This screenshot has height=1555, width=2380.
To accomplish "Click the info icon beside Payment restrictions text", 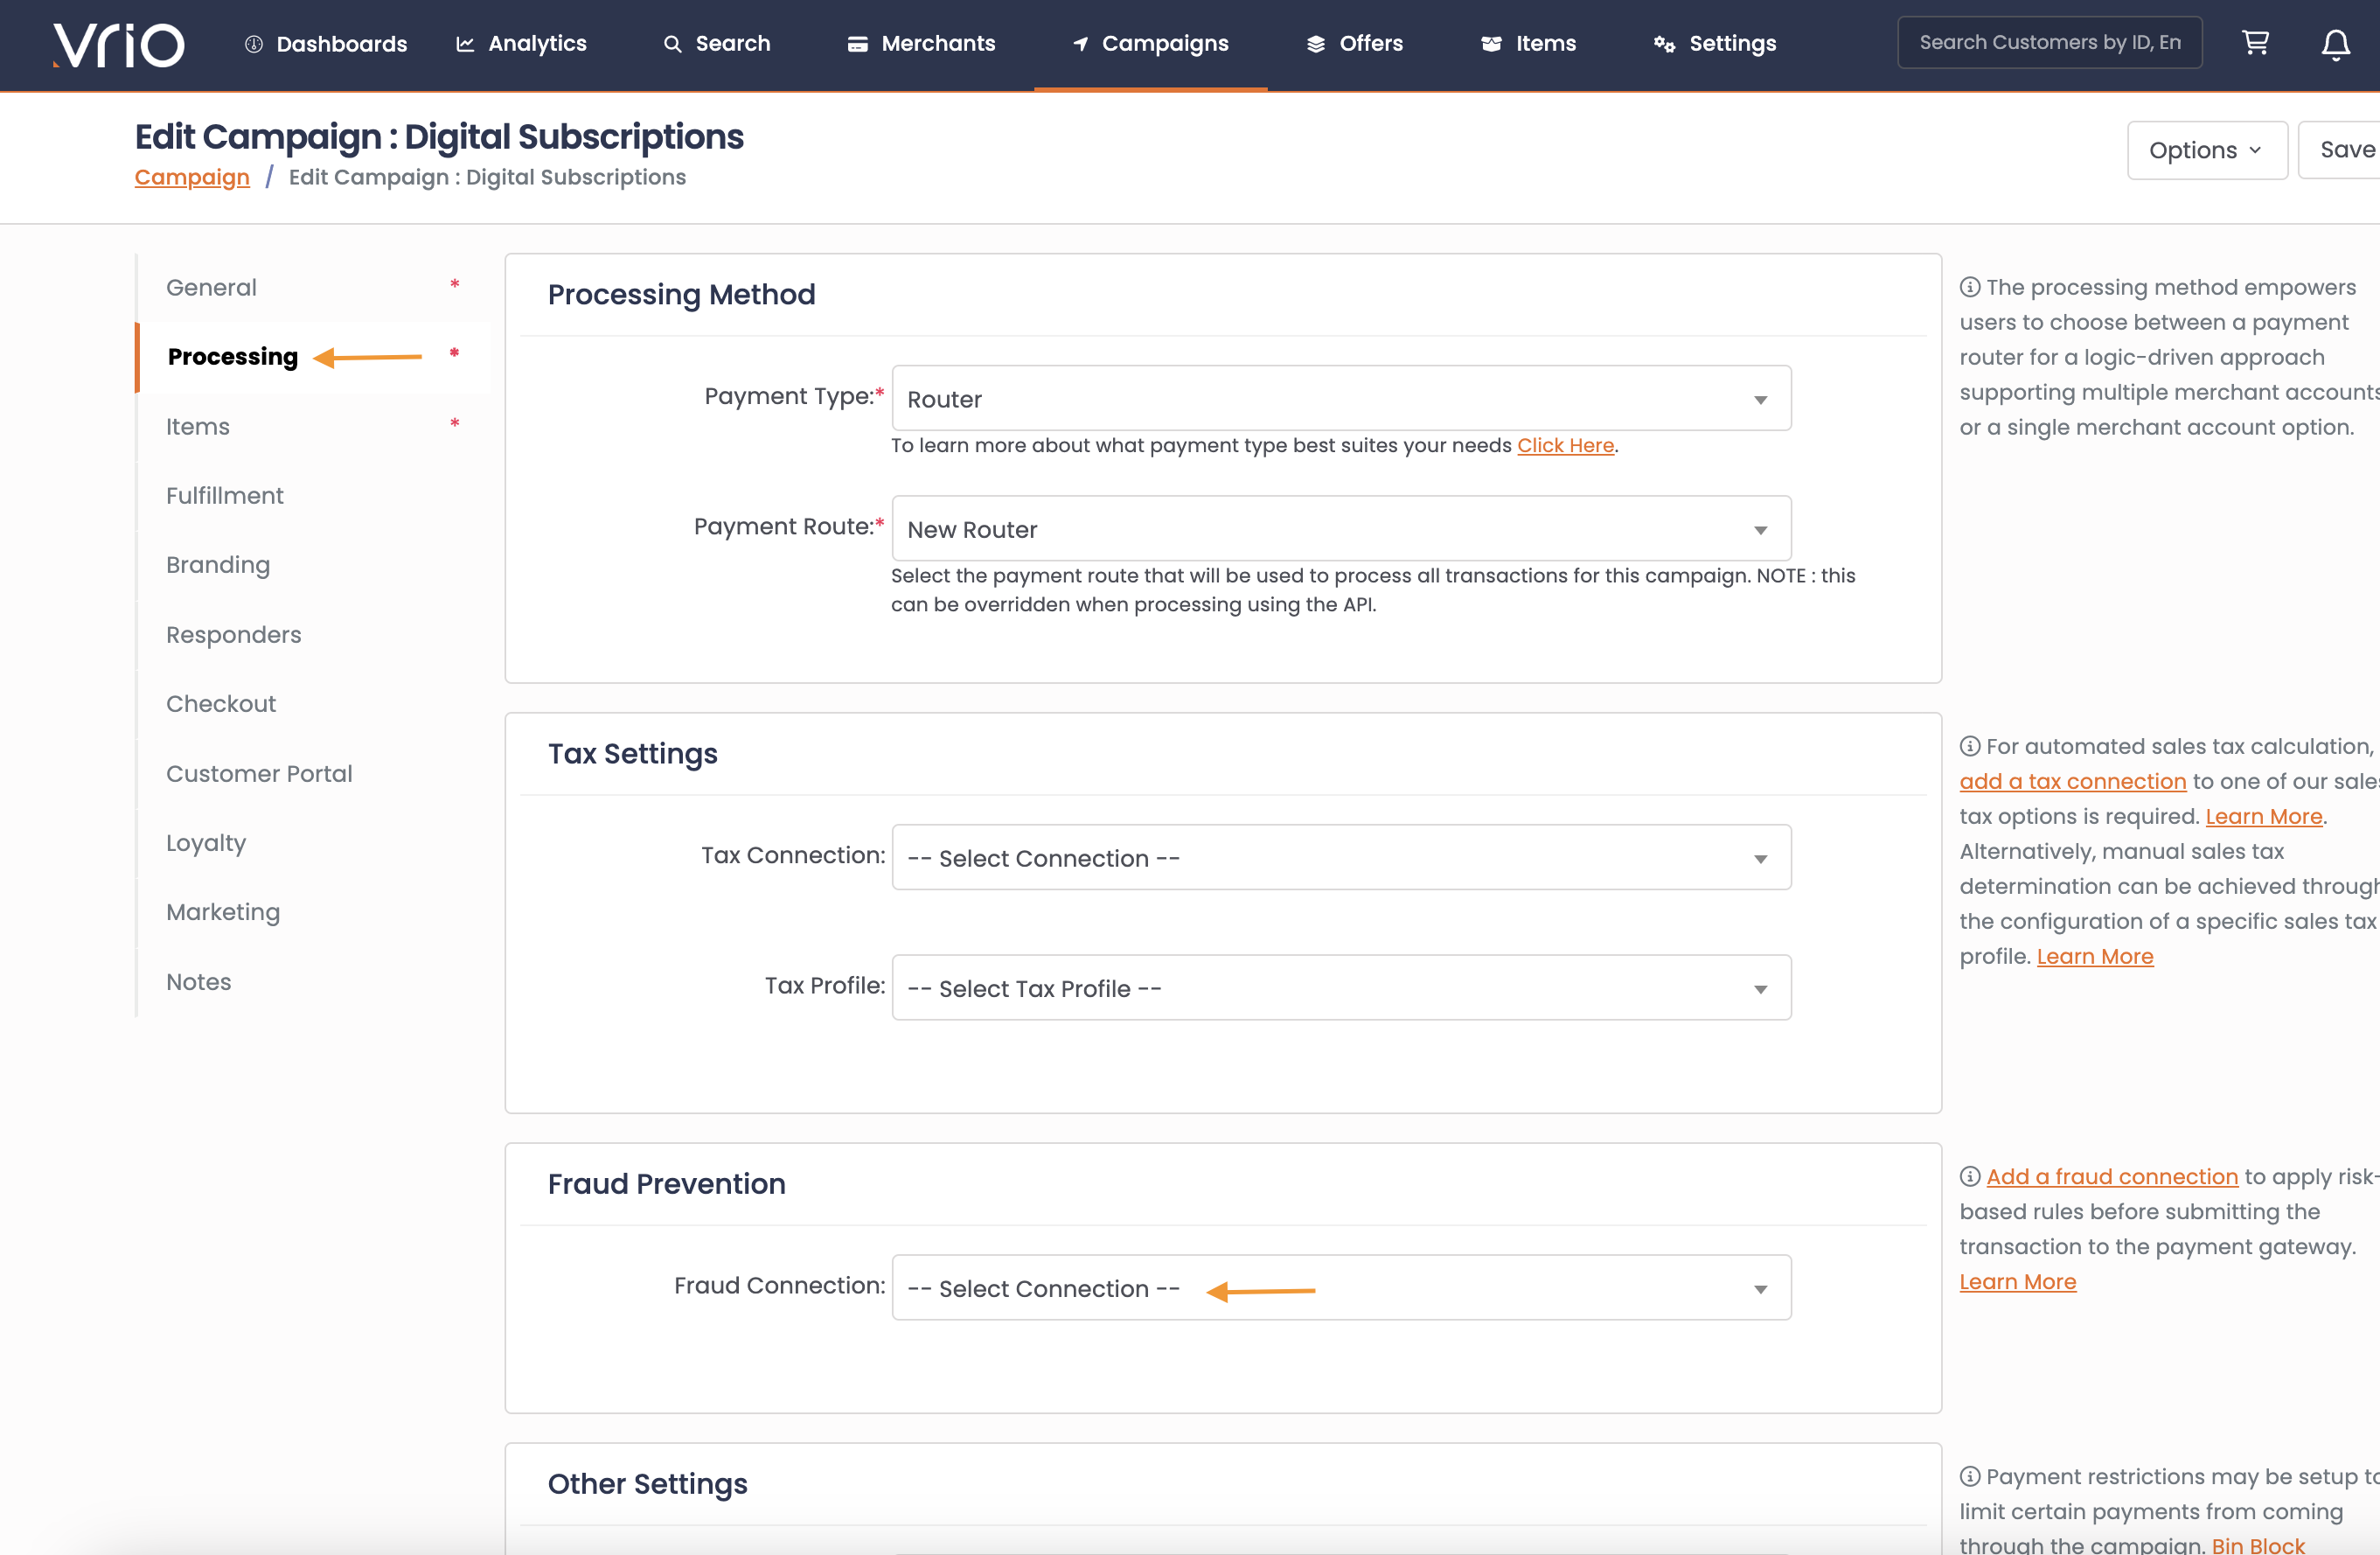I will tap(1969, 1476).
